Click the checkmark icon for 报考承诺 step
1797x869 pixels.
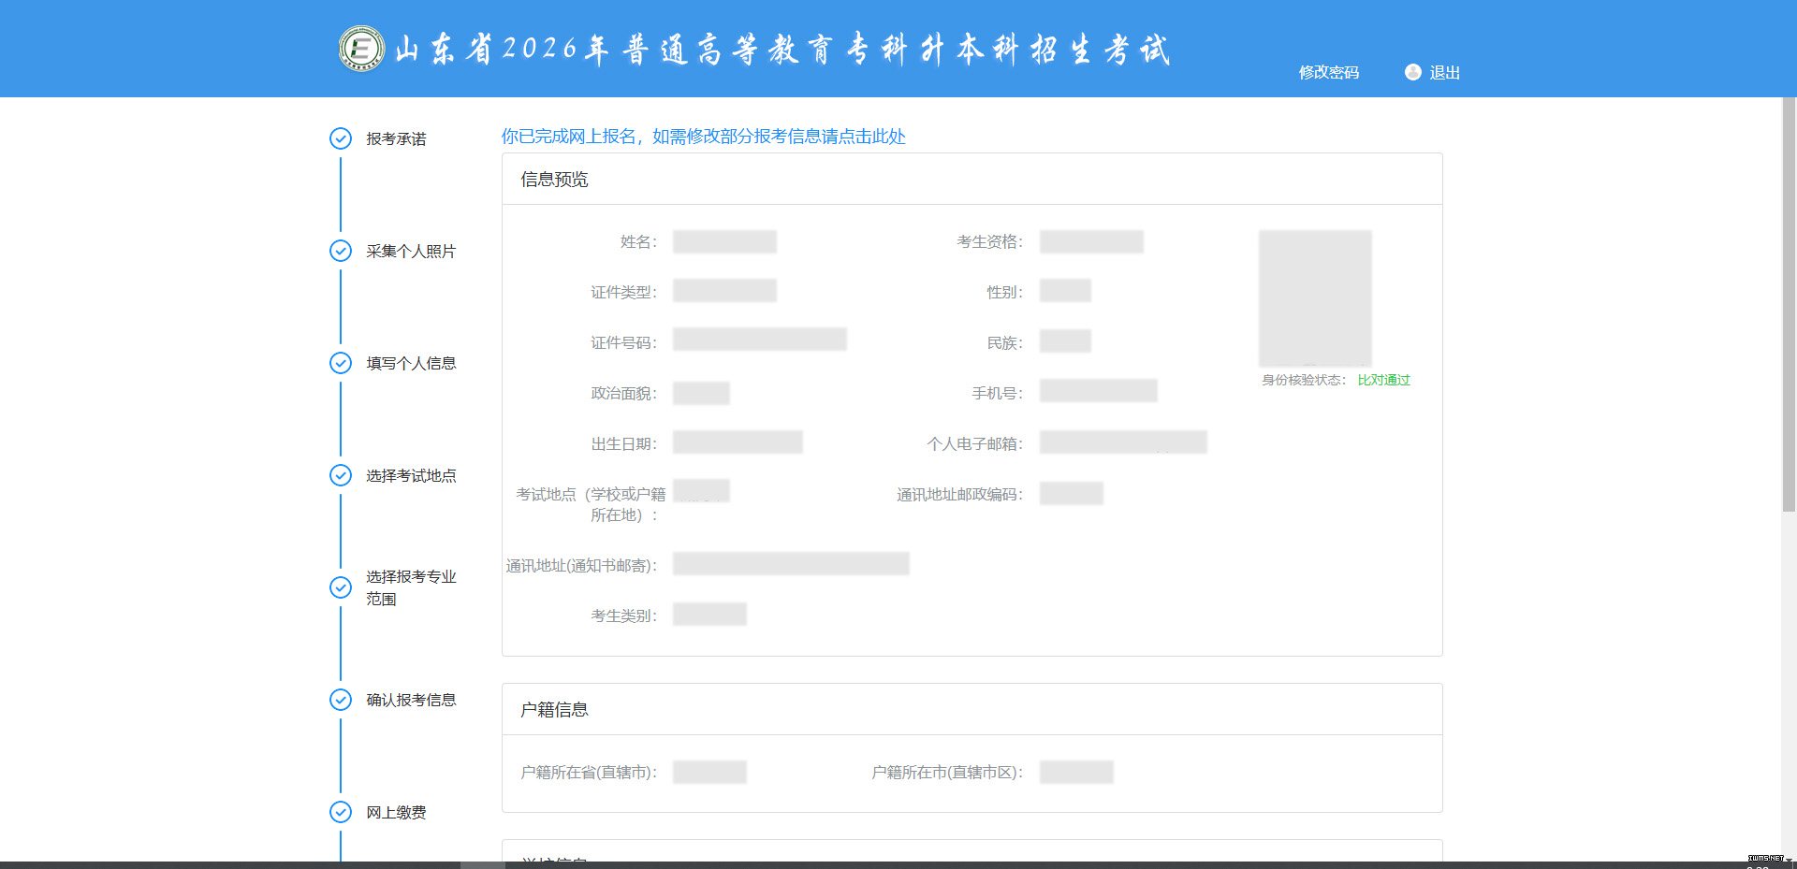coord(341,138)
